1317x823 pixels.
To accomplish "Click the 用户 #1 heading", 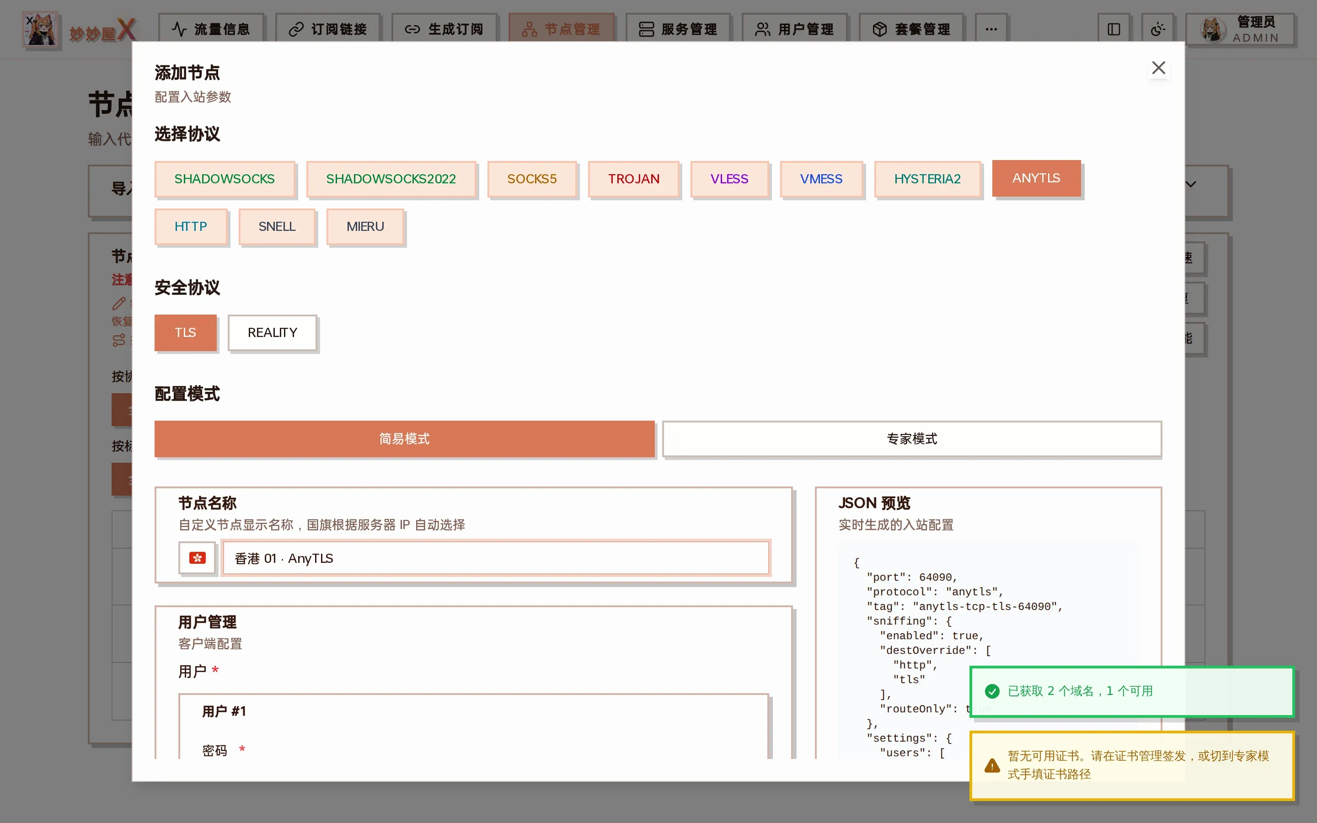I will (224, 711).
